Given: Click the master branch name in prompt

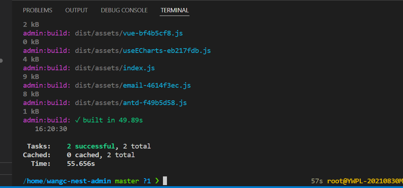Looking at the screenshot, I should click(x=127, y=181).
